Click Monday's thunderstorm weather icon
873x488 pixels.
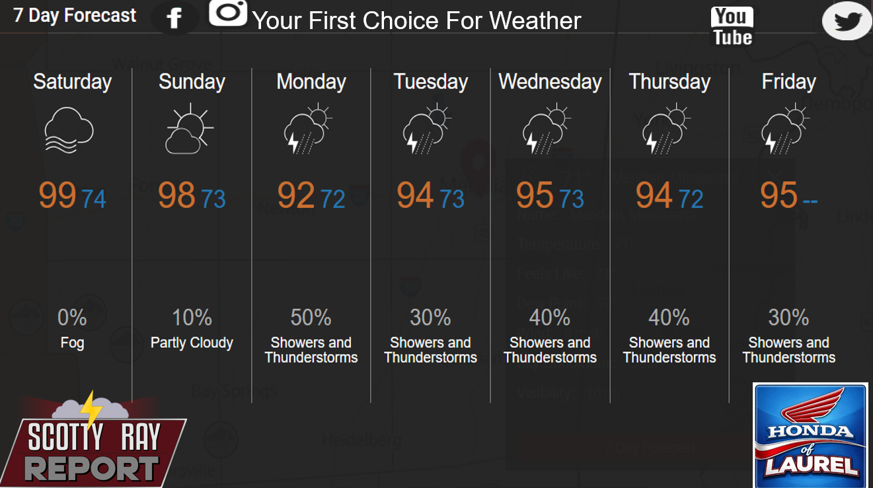point(307,129)
